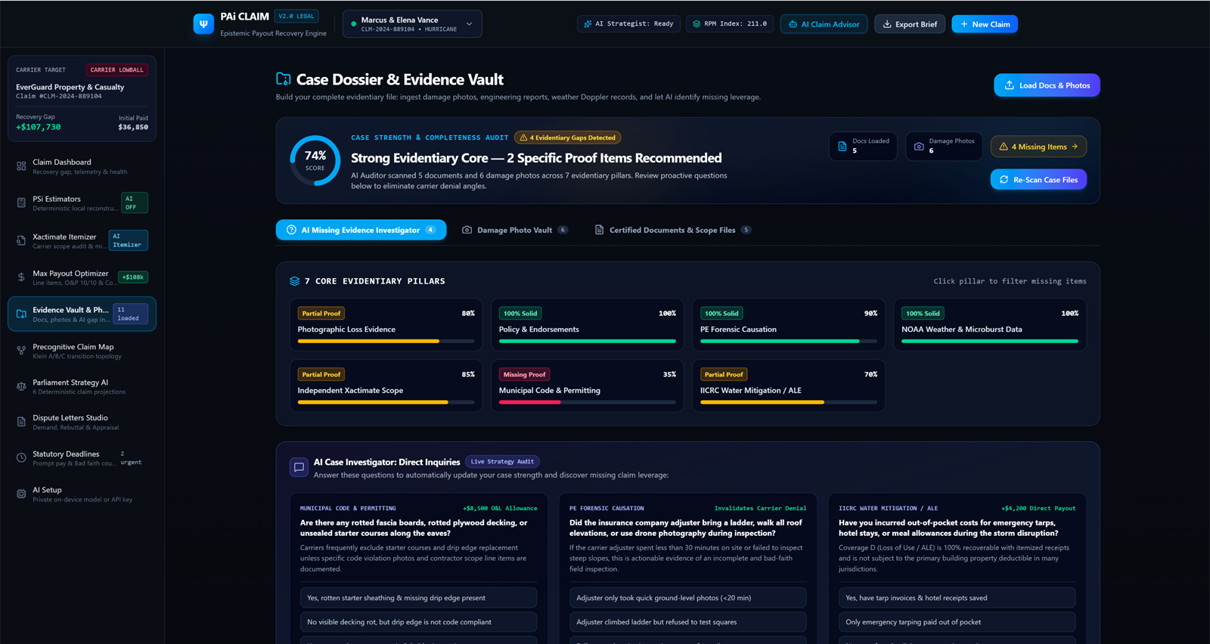Choose 'Yes, rotten starter sheathing & missing drip edge present'
1210x644 pixels.
[x=418, y=598]
